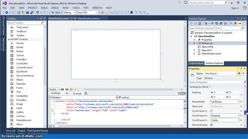Viewport: 248px width, 139px height.
Task: Switch to Code Analysis tab
Action: [x=196, y=63]
